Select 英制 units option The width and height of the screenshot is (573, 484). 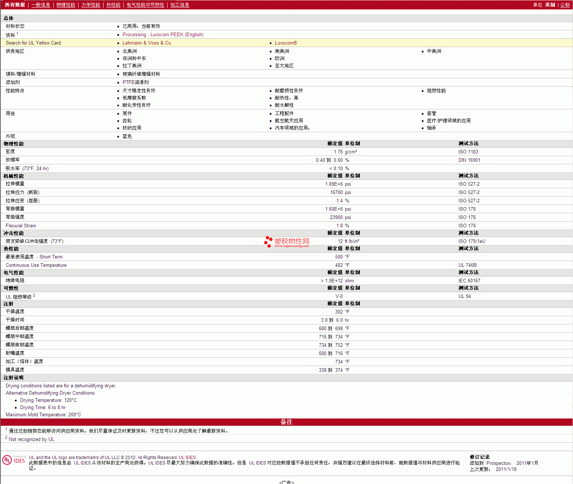point(550,5)
